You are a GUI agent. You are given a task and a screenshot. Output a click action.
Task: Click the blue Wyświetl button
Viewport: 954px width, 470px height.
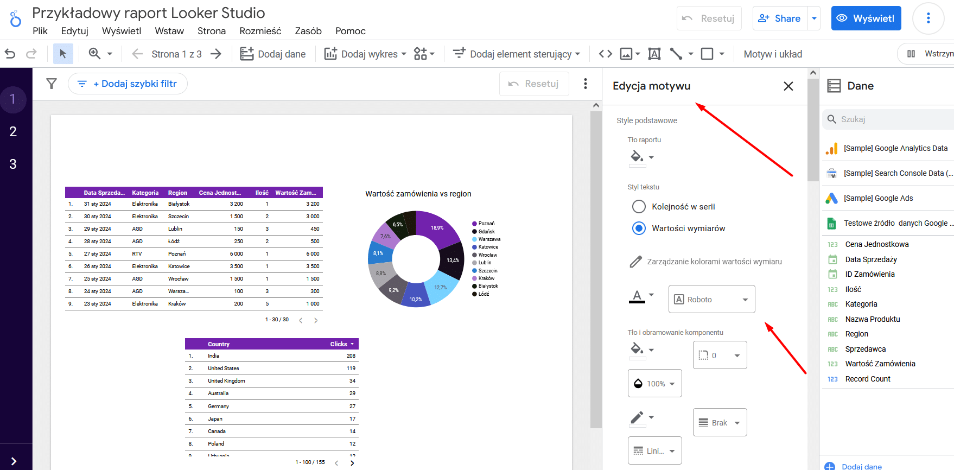pyautogui.click(x=866, y=18)
